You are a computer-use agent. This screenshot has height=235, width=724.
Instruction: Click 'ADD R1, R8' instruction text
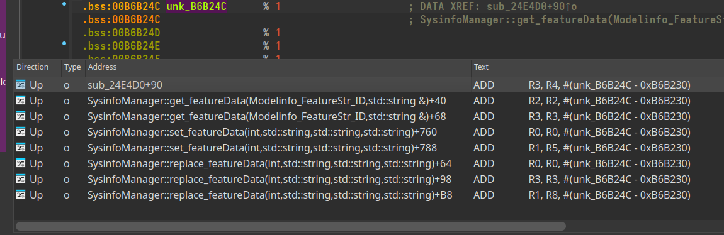click(581, 195)
